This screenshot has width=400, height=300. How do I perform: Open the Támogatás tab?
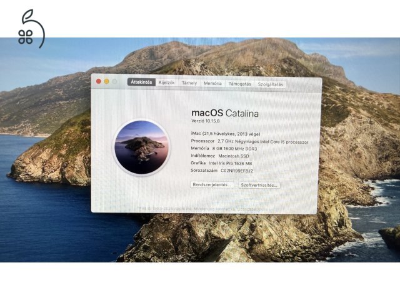click(239, 84)
